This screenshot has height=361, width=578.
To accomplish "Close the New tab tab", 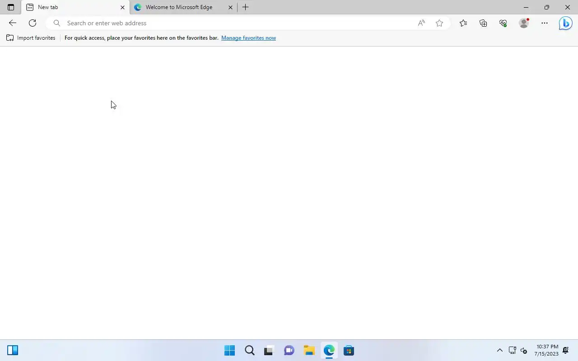I will coord(122,7).
